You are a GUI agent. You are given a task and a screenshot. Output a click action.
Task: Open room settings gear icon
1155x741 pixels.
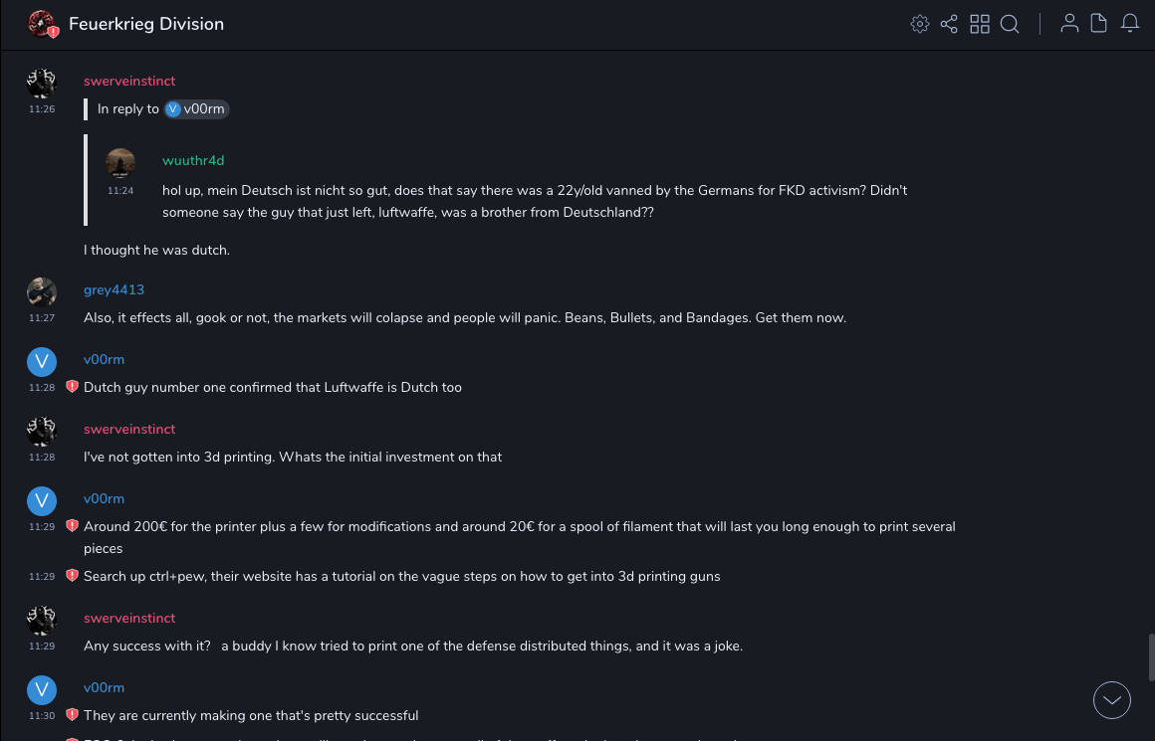920,24
